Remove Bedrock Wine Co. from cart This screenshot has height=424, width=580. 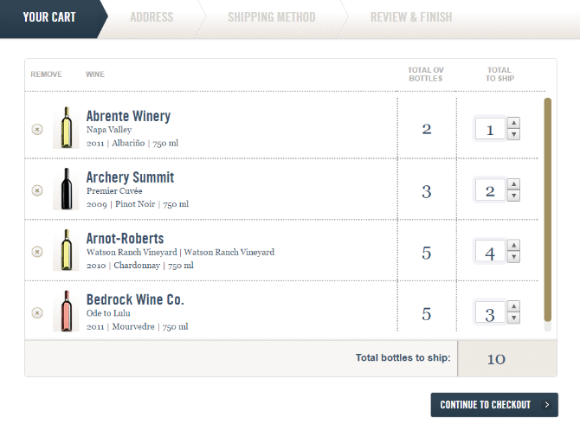(x=37, y=312)
